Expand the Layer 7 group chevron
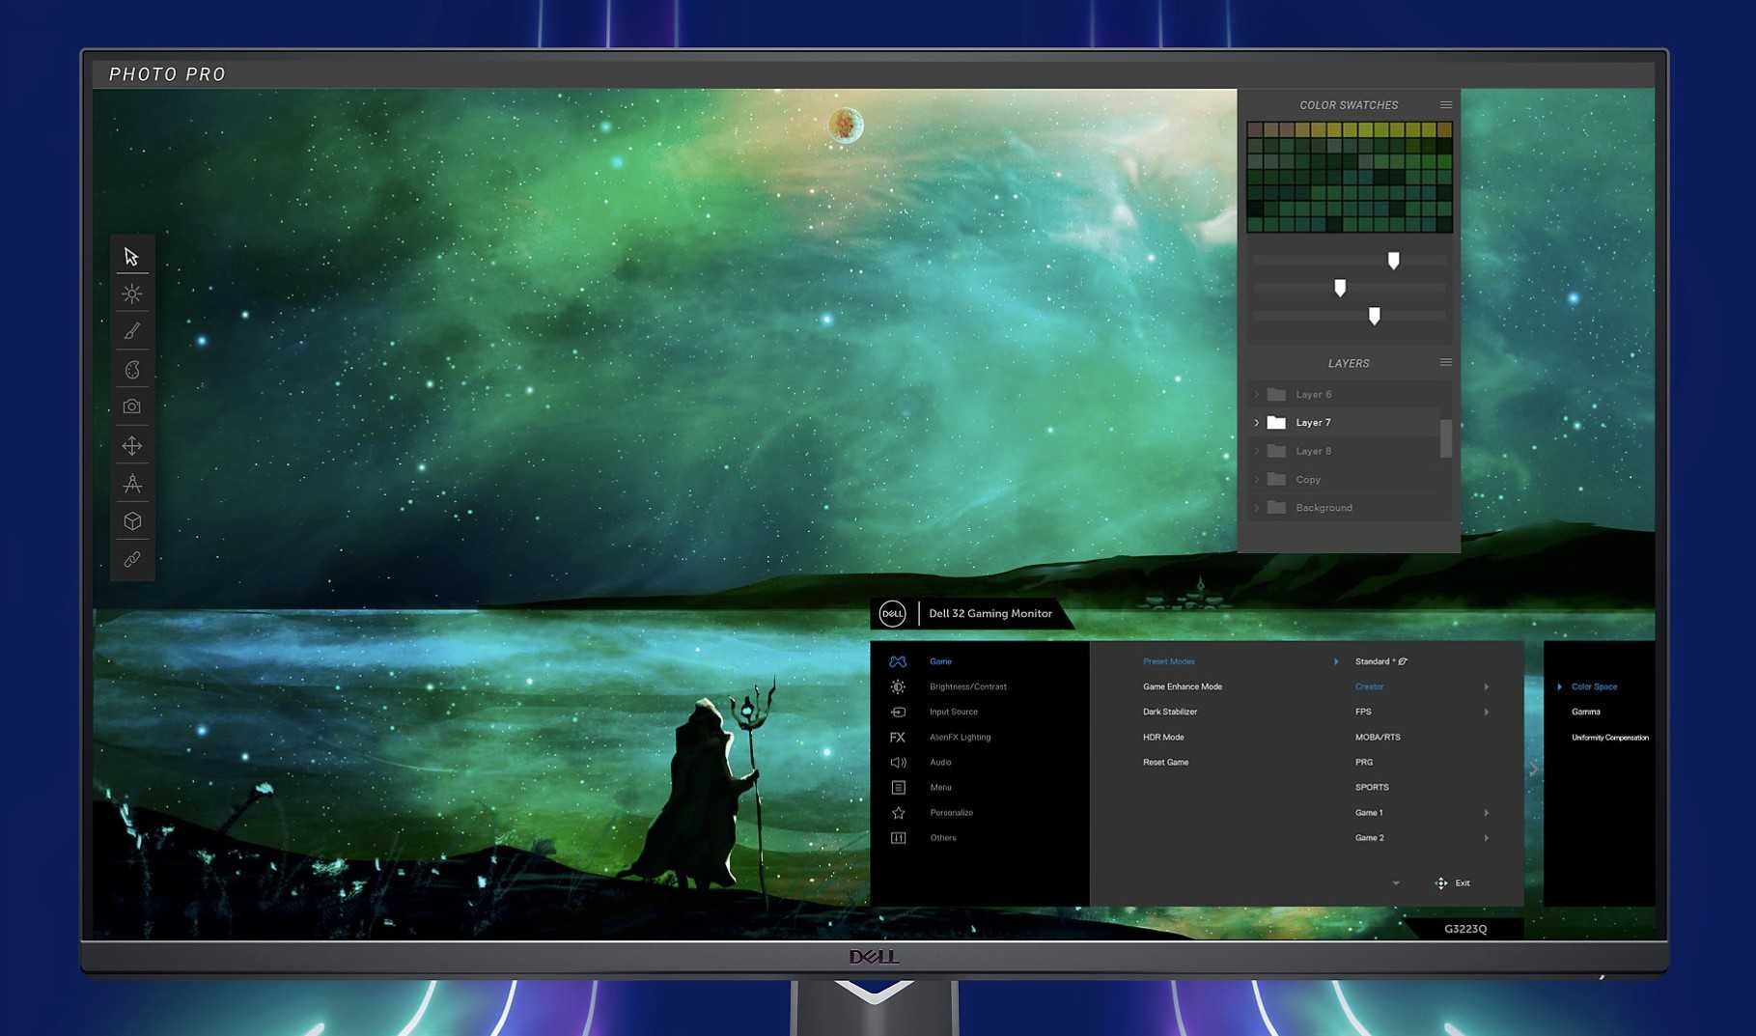This screenshot has width=1756, height=1036. [1256, 423]
